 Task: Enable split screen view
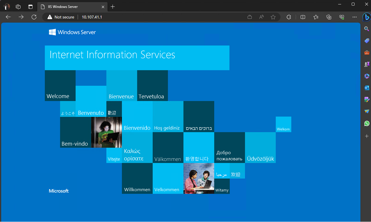[303, 17]
